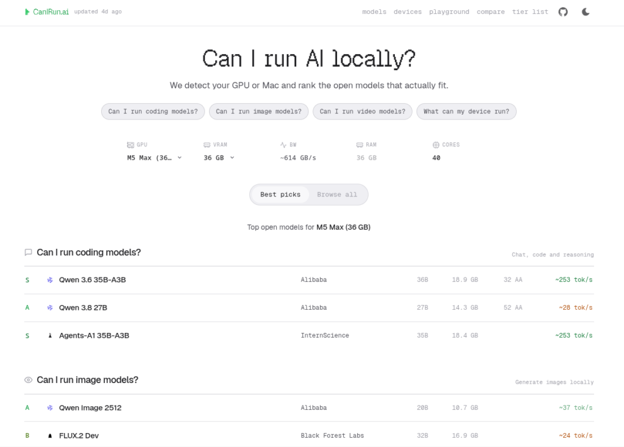Click the GPU chip icon

coord(130,145)
